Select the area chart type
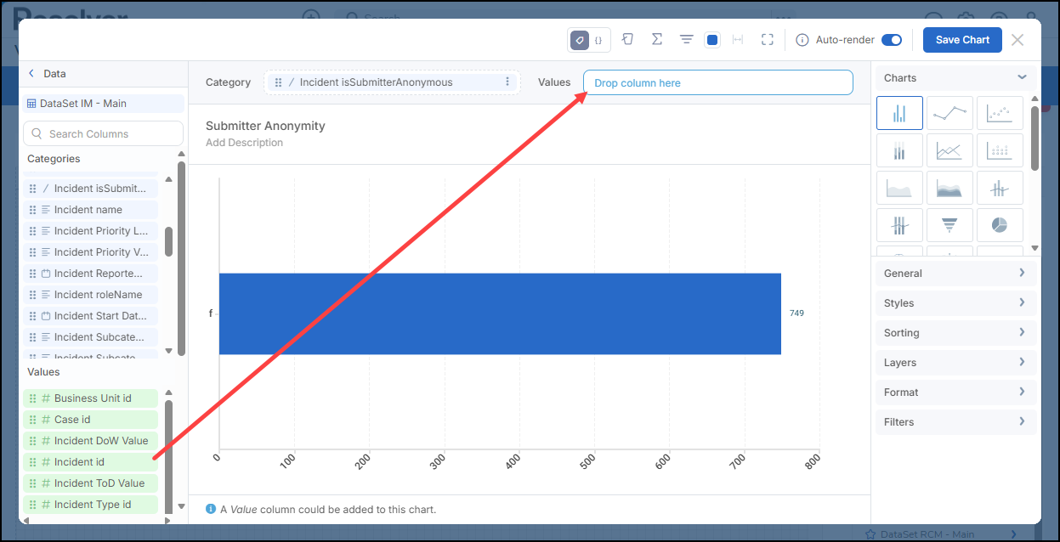 pyautogui.click(x=899, y=188)
